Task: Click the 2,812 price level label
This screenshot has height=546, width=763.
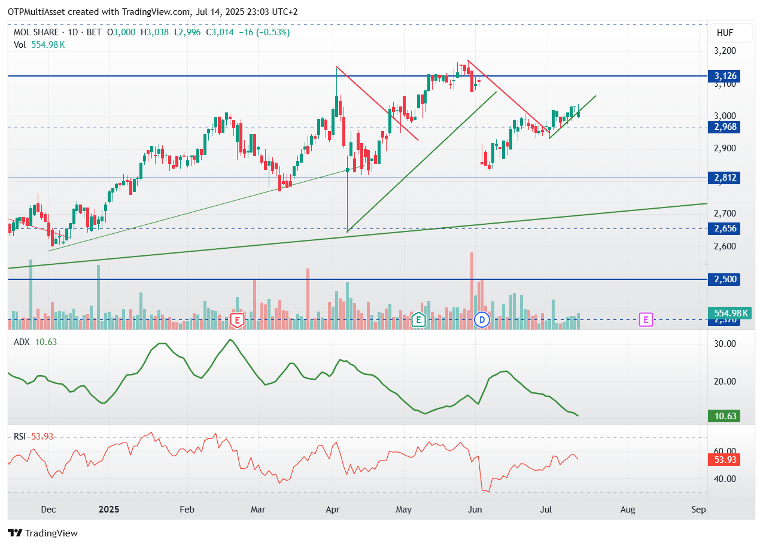Action: tap(724, 177)
